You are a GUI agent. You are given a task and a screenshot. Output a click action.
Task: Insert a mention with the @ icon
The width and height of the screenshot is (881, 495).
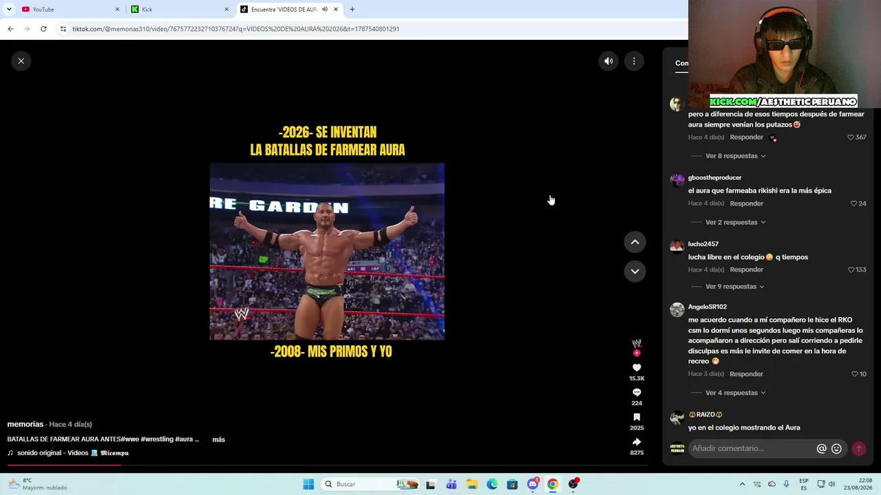(821, 448)
